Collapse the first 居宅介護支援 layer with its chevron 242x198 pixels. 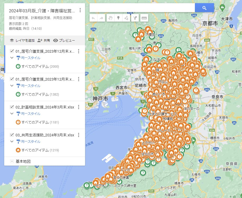pos(12,58)
